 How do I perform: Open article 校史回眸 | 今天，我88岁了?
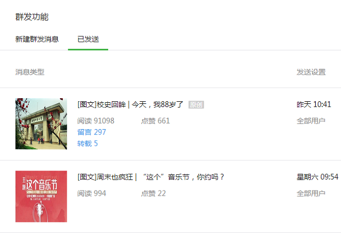[x=131, y=104]
